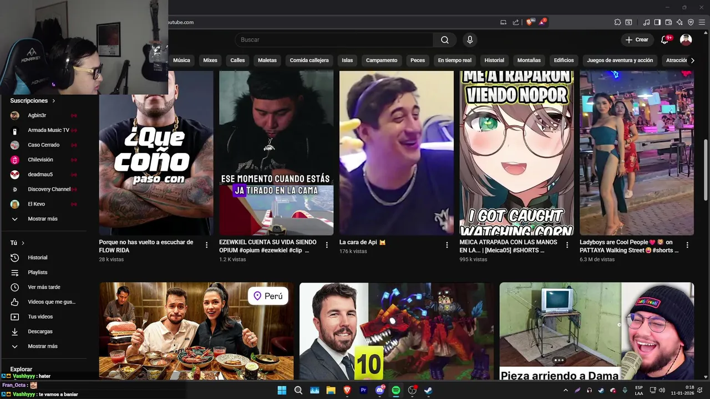The width and height of the screenshot is (710, 399).
Task: Open Brave Rewards triangle icon
Action: (542, 22)
